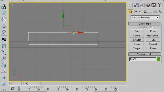The width and height of the screenshot is (164, 92).
Task: Click the Box07 object name field
Action: click(143, 59)
